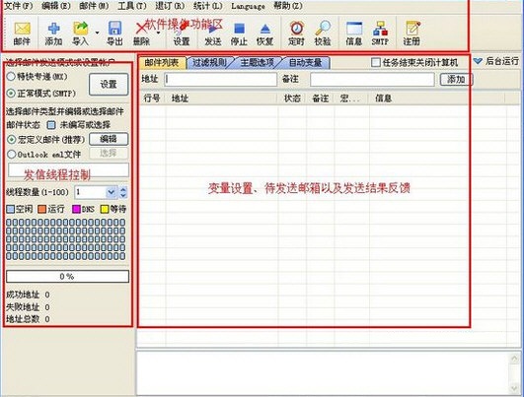Click the 信息 column header

[436, 99]
